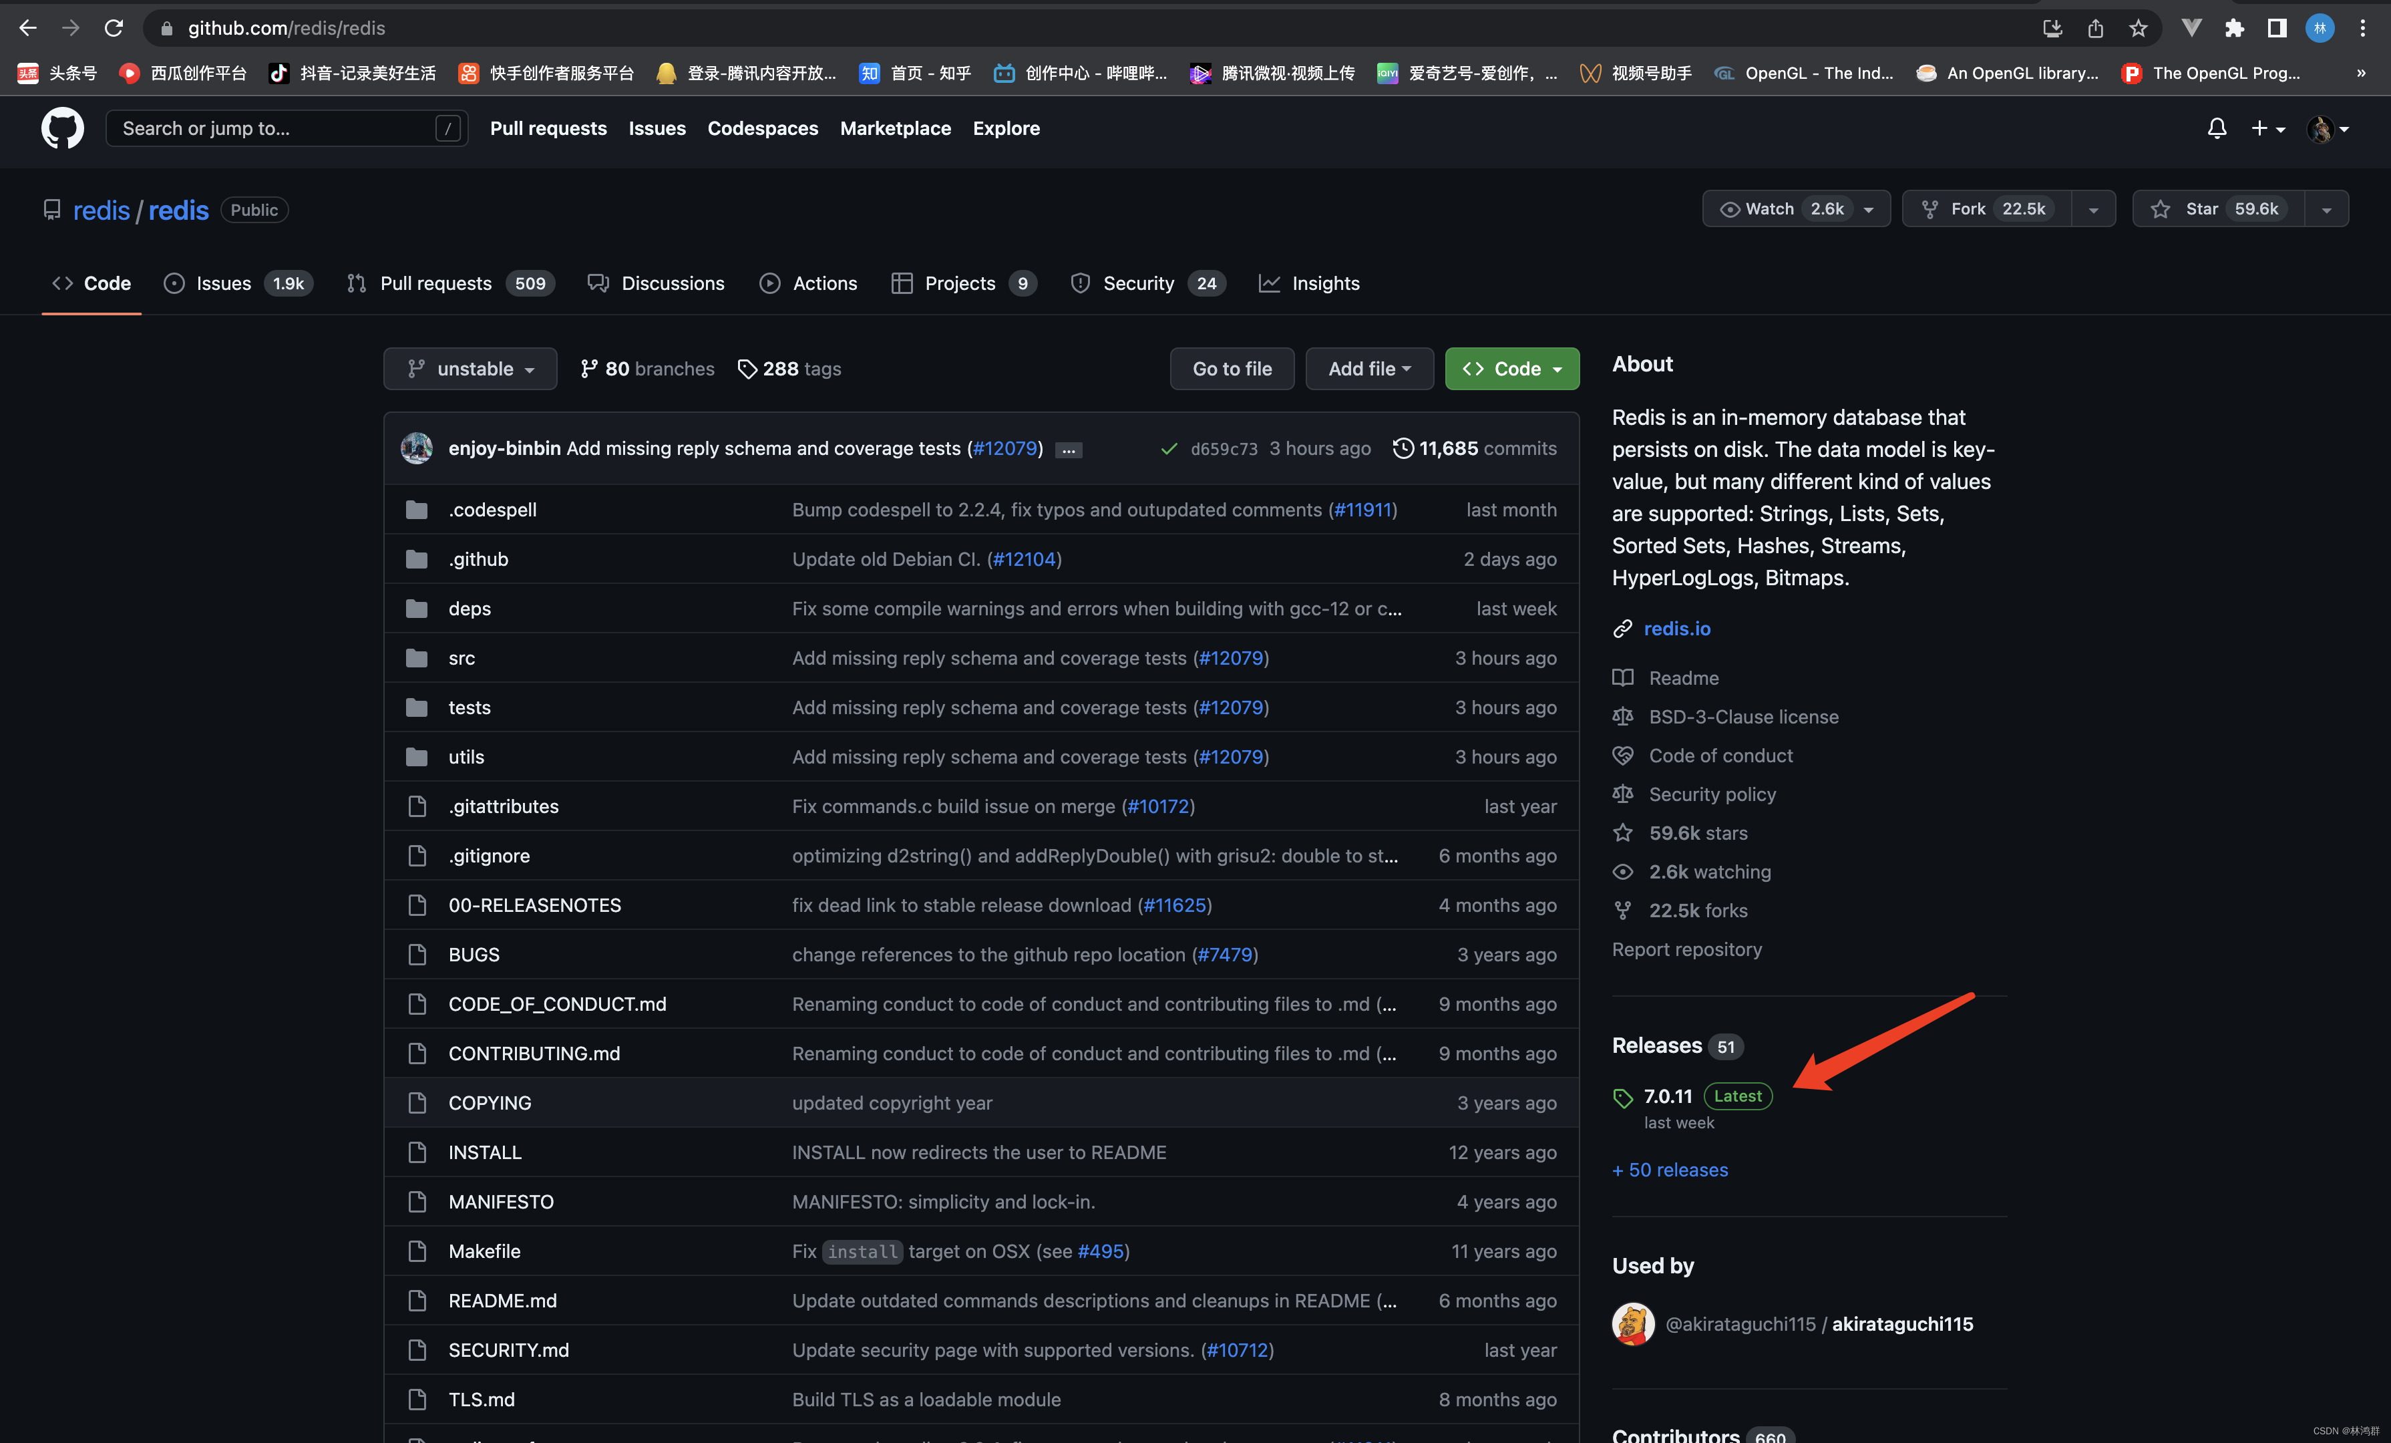This screenshot has height=1443, width=2391.
Task: Open the Projects tab
Action: (x=964, y=283)
